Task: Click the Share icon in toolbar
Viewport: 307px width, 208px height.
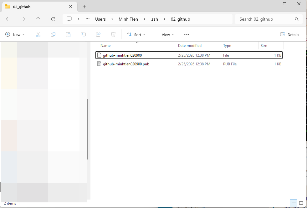Action: (x=98, y=34)
